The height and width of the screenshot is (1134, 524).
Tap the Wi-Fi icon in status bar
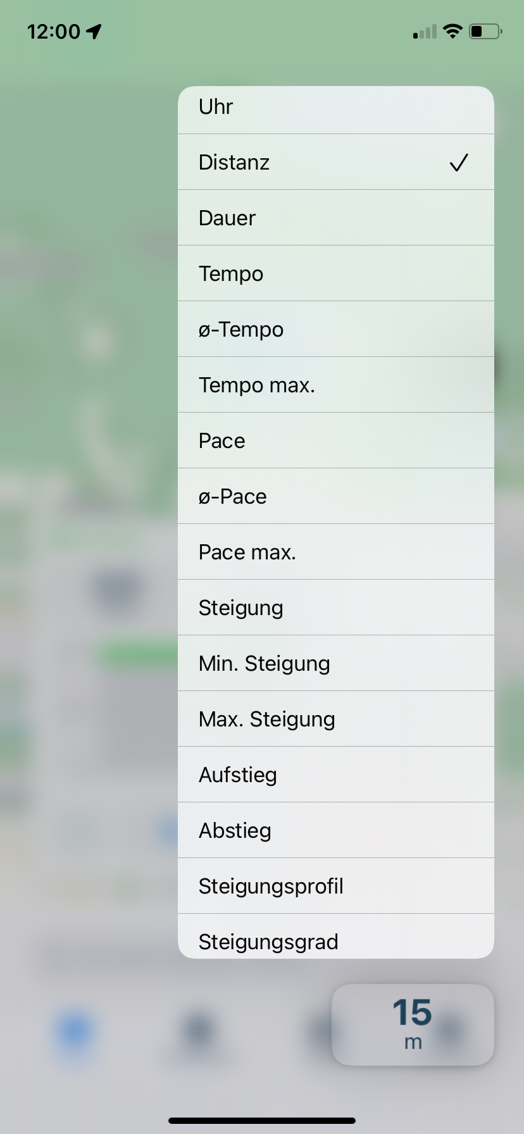tap(452, 31)
